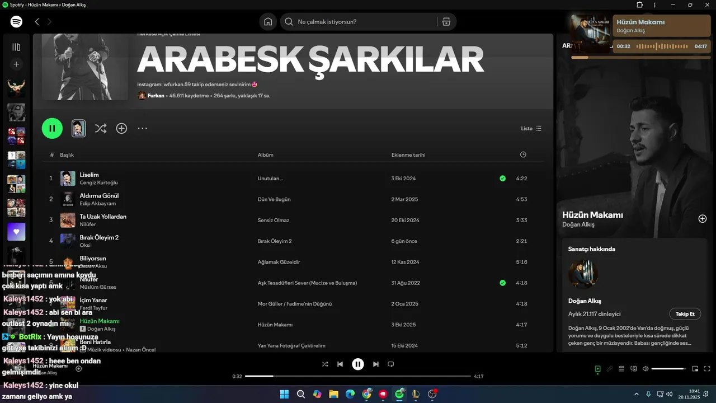Click the plus create button in sidebar
716x403 pixels.
[x=16, y=64]
